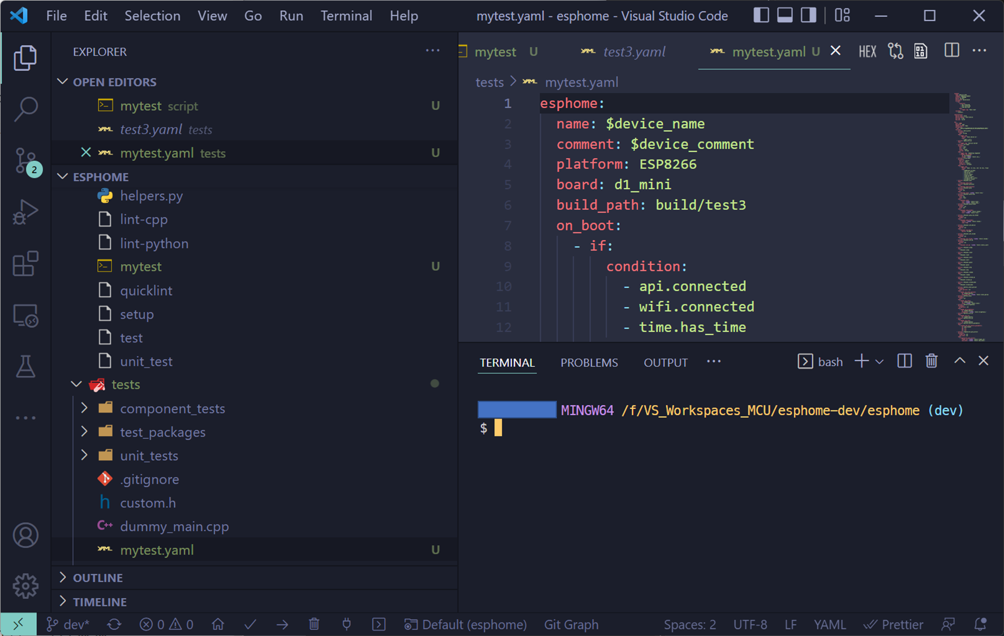The image size is (1004, 636).
Task: Change Spaces: 2 indentation setting
Action: (x=689, y=624)
